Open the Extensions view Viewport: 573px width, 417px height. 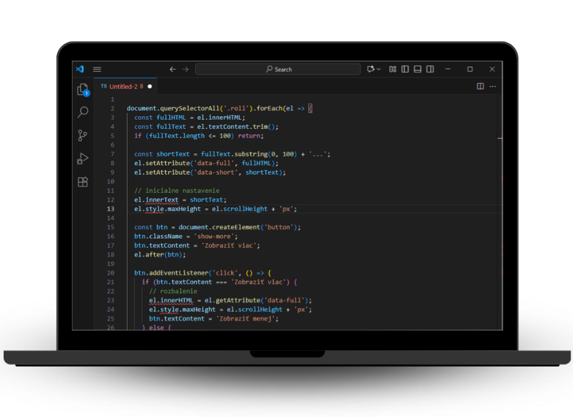(x=82, y=182)
